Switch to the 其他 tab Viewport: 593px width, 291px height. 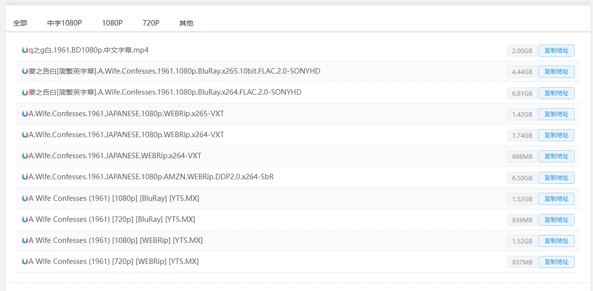pos(186,23)
